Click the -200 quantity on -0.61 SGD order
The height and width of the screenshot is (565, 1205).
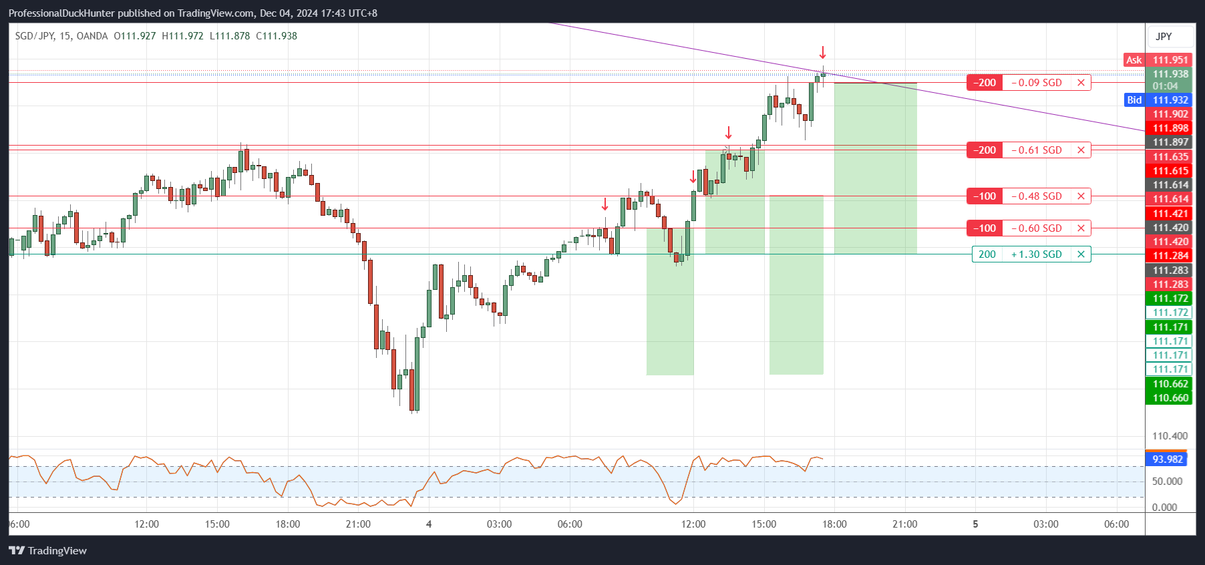click(x=985, y=150)
